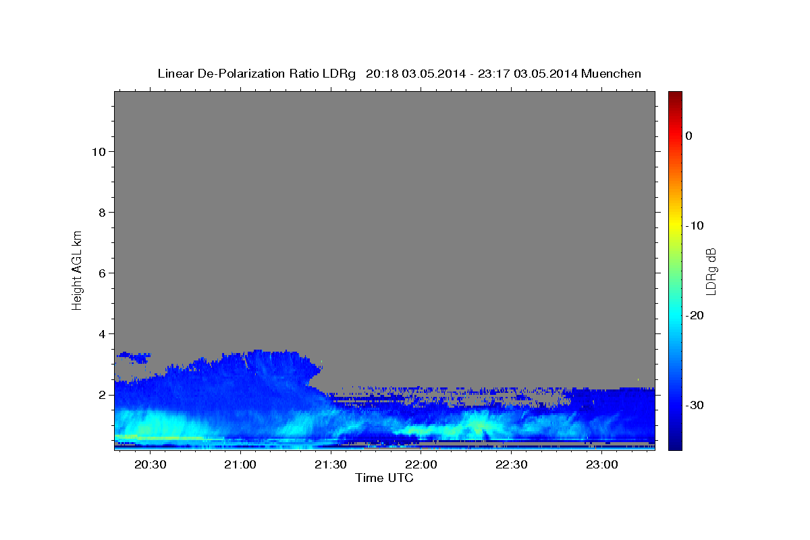The width and height of the screenshot is (810, 540).
Task: Click the 21:00 time tick label
Action: point(240,465)
